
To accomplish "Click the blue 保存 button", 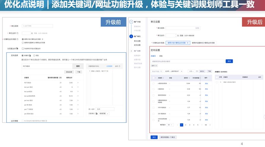I will [x=154, y=137].
